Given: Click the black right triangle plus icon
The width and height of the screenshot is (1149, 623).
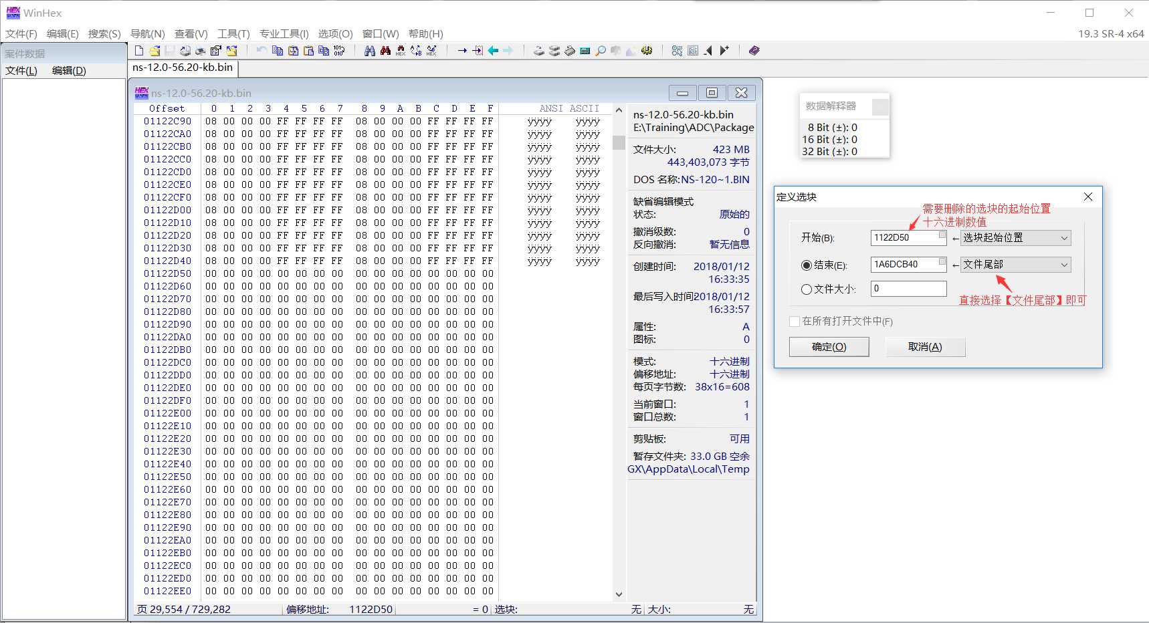Looking at the screenshot, I should coord(724,51).
